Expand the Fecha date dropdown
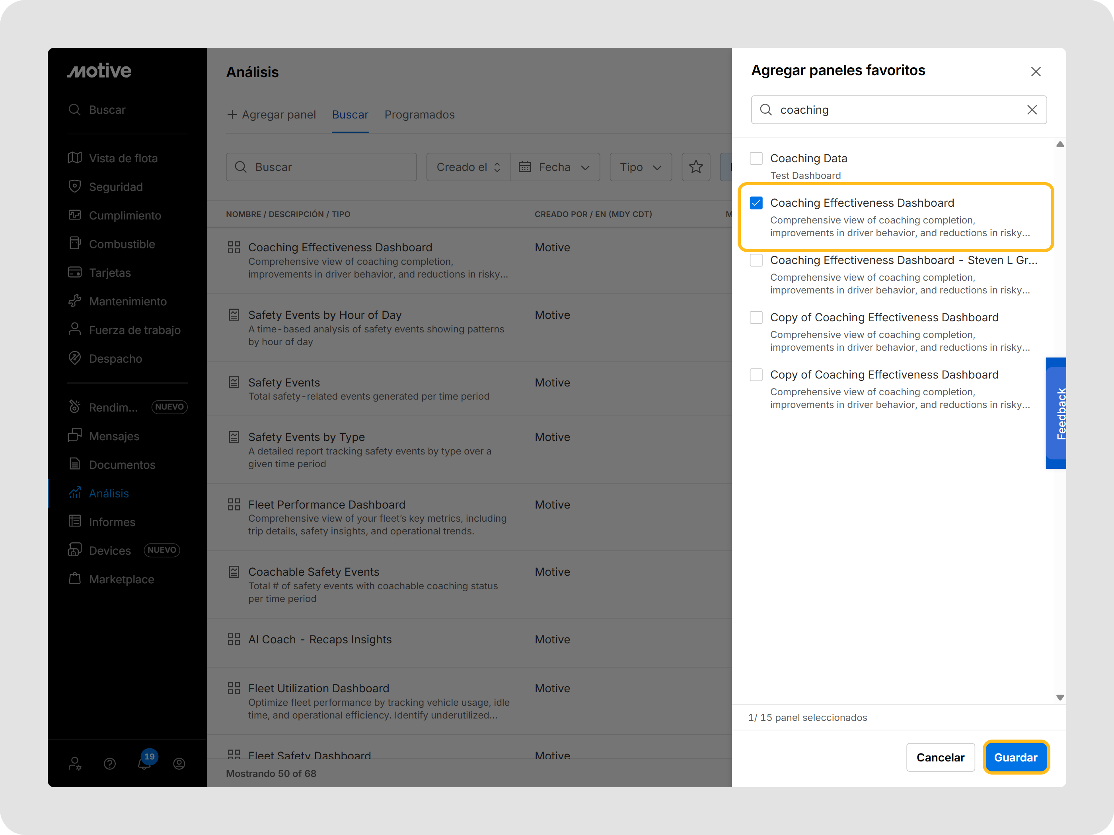This screenshot has height=835, width=1114. point(555,167)
